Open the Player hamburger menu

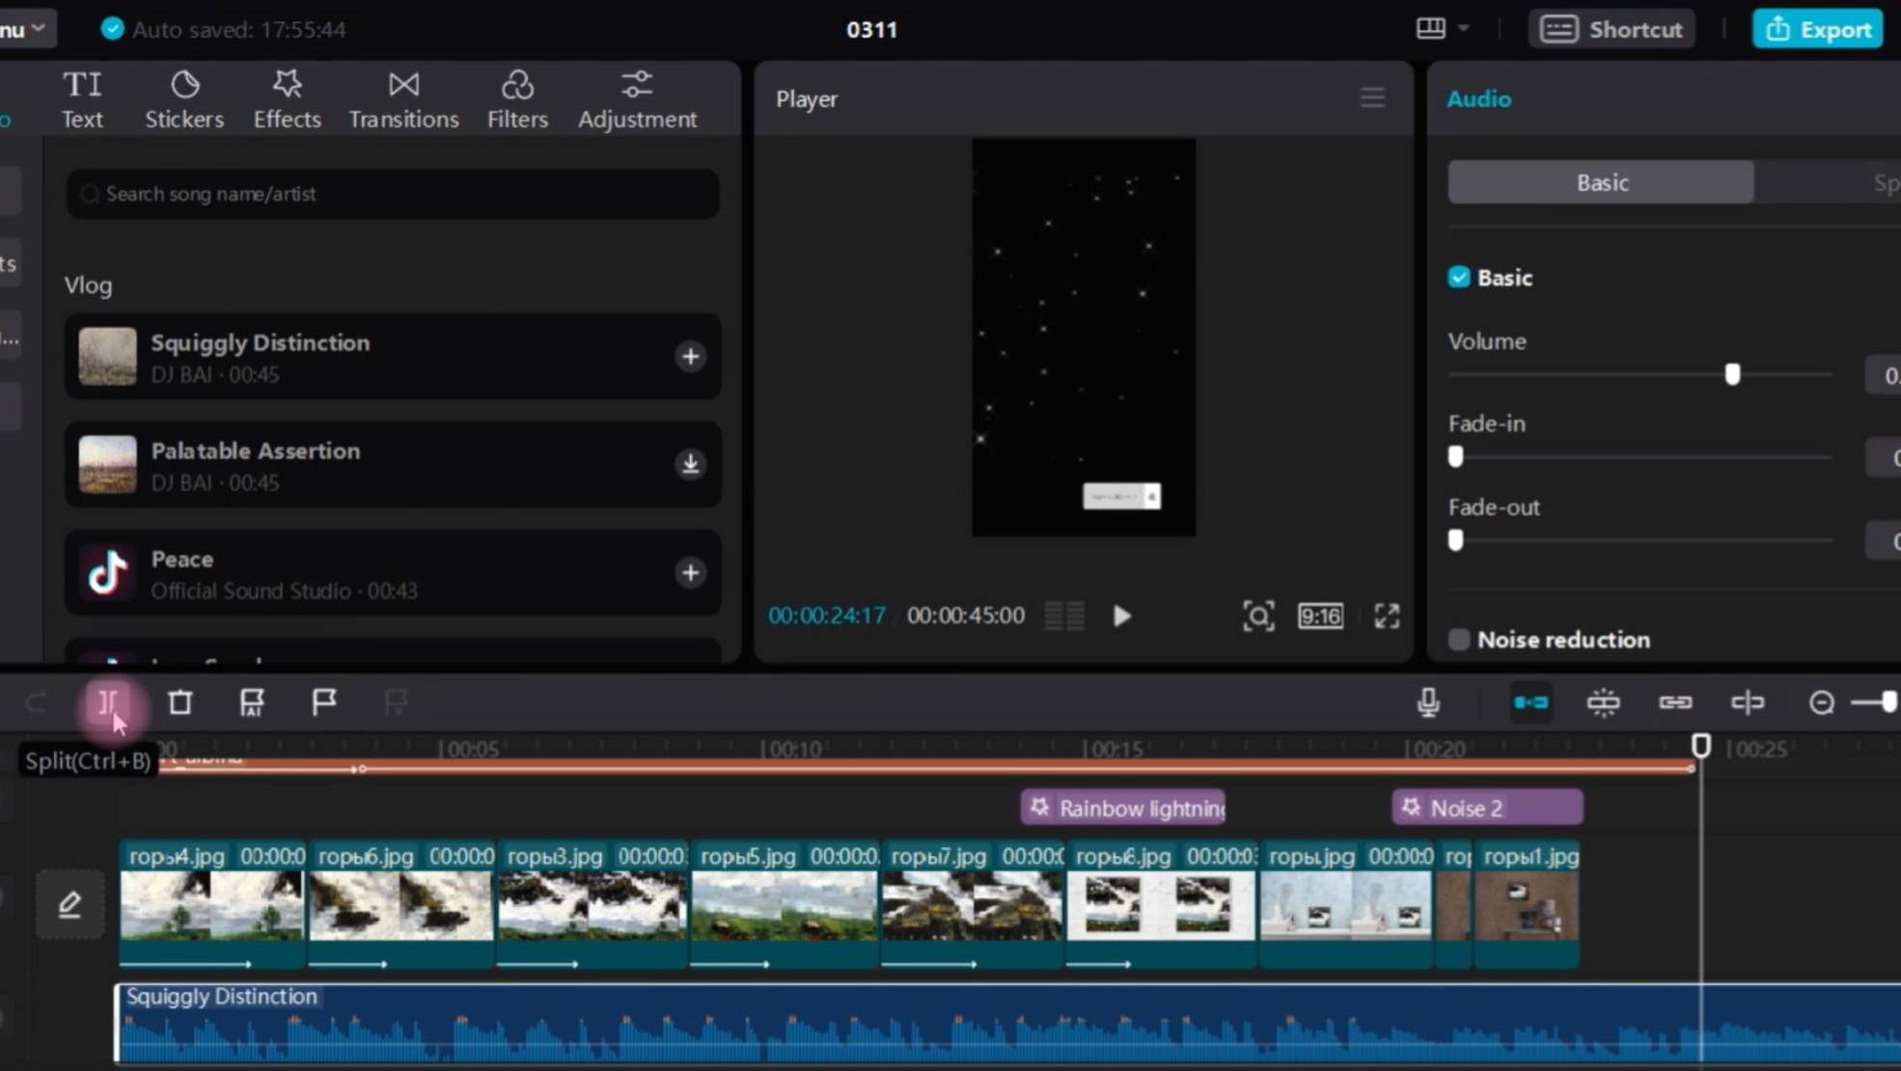(1372, 97)
